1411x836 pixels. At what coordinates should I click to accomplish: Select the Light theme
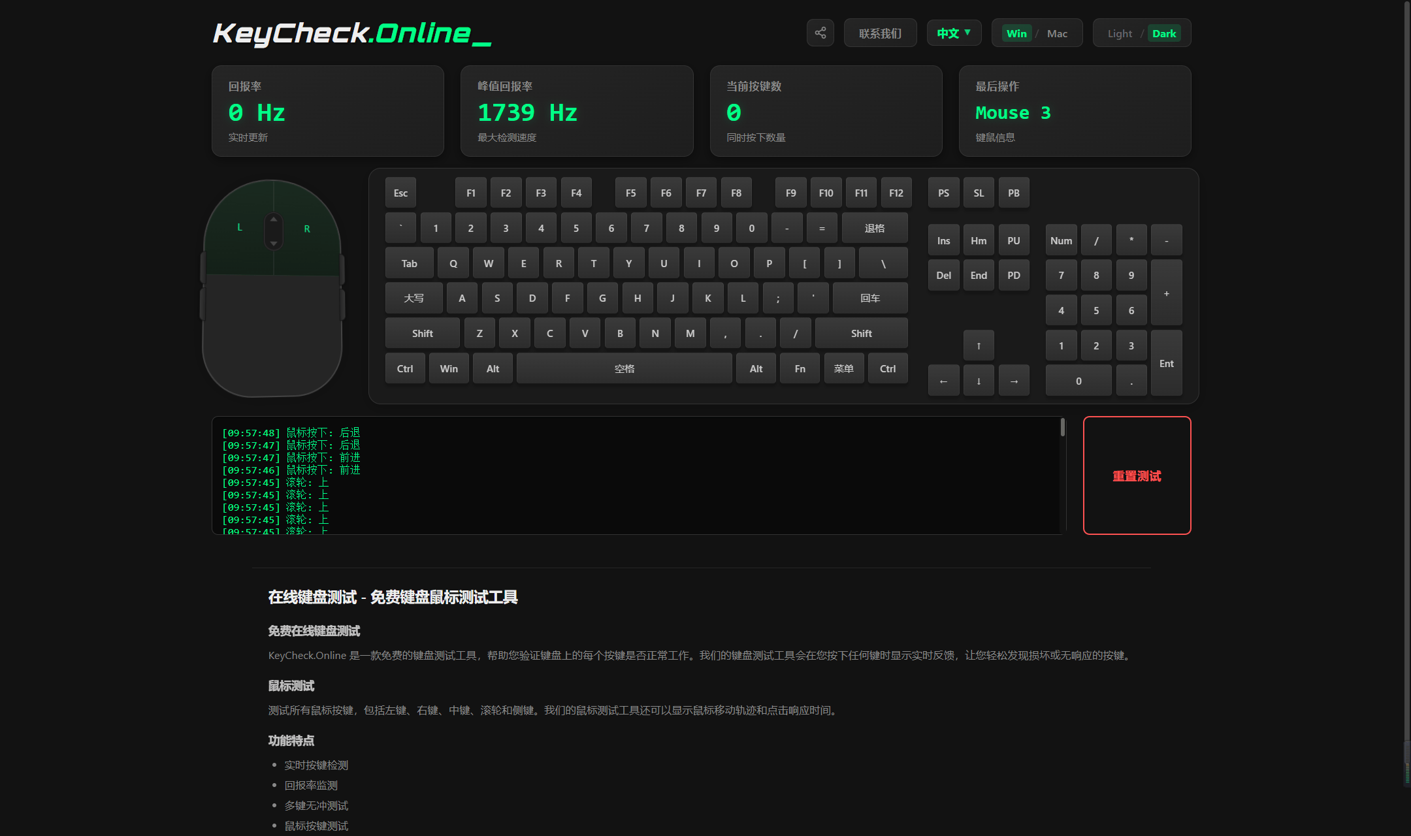(1120, 33)
